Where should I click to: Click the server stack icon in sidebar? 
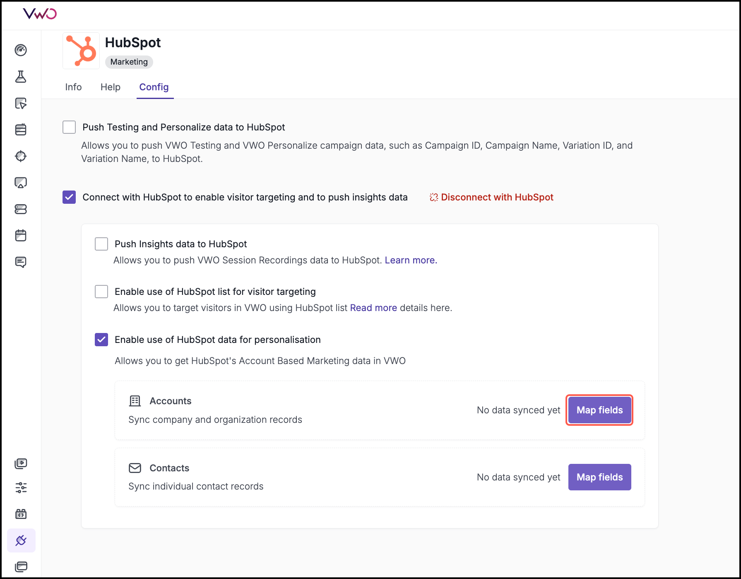click(x=21, y=209)
